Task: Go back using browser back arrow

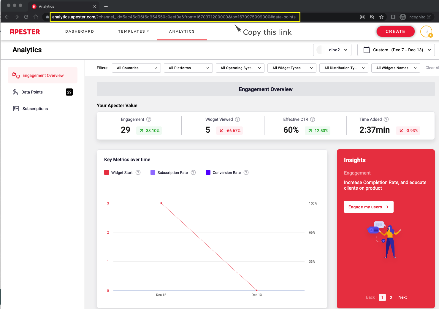Action: 7,17
